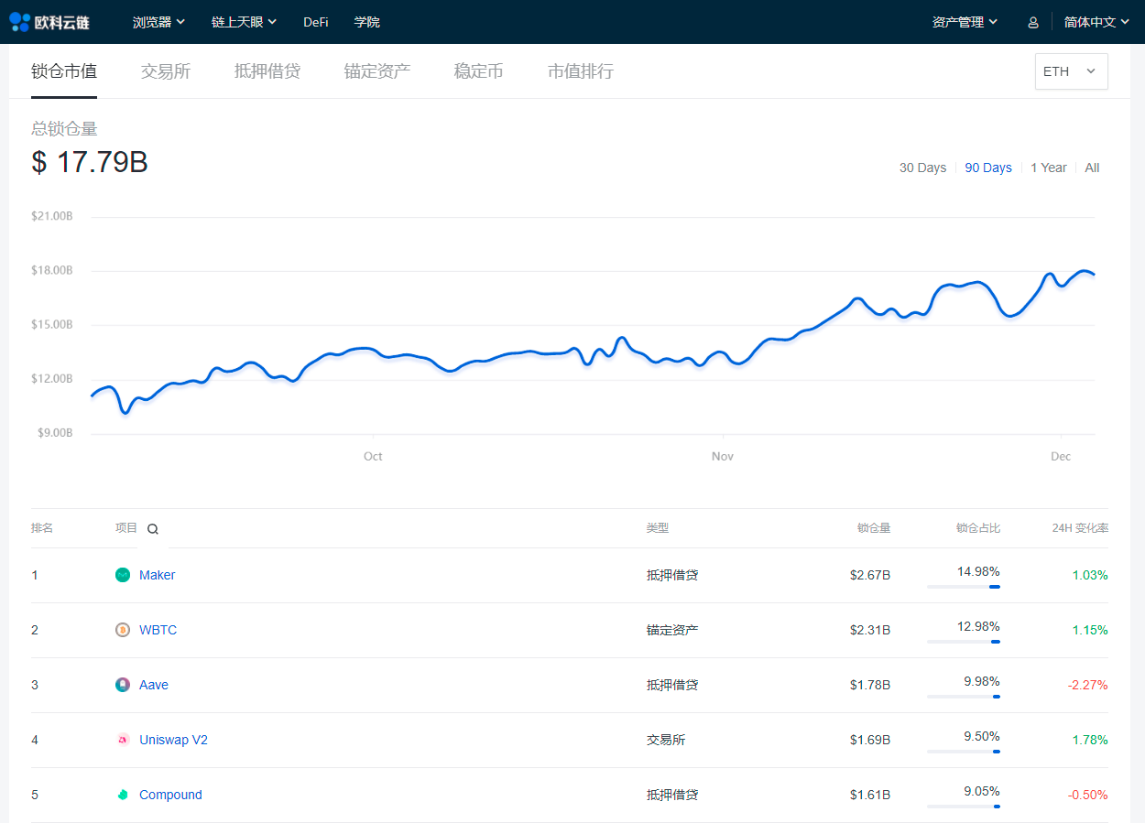The height and width of the screenshot is (823, 1145).
Task: Expand the 链上天眼 menu
Action: tap(245, 22)
